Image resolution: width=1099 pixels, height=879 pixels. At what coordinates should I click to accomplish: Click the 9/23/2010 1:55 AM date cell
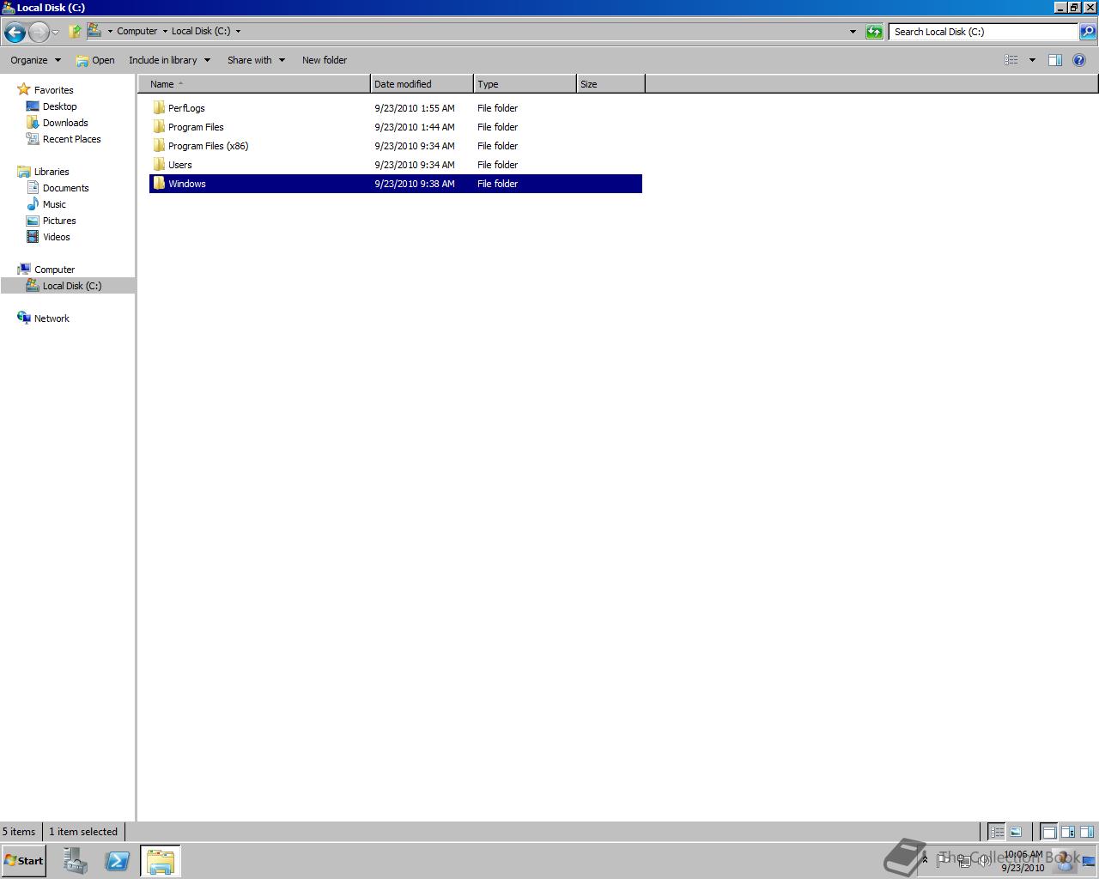coord(415,108)
